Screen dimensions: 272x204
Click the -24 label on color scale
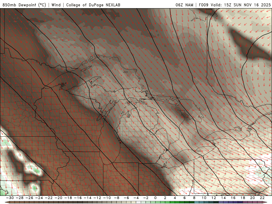coord(39,198)
